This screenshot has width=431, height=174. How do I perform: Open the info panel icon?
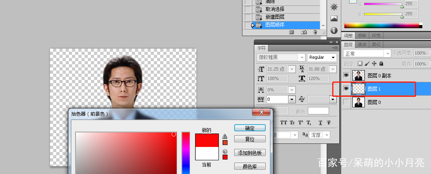point(334,30)
